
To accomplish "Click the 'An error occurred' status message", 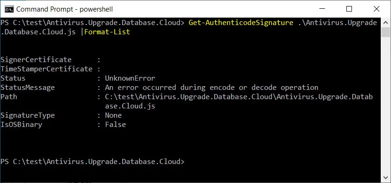I will point(212,88).
